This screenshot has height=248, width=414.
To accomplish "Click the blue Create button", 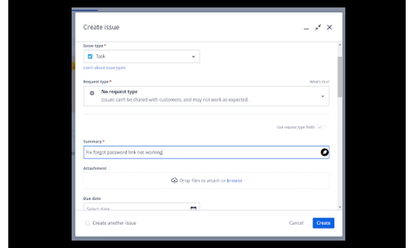I will point(323,223).
